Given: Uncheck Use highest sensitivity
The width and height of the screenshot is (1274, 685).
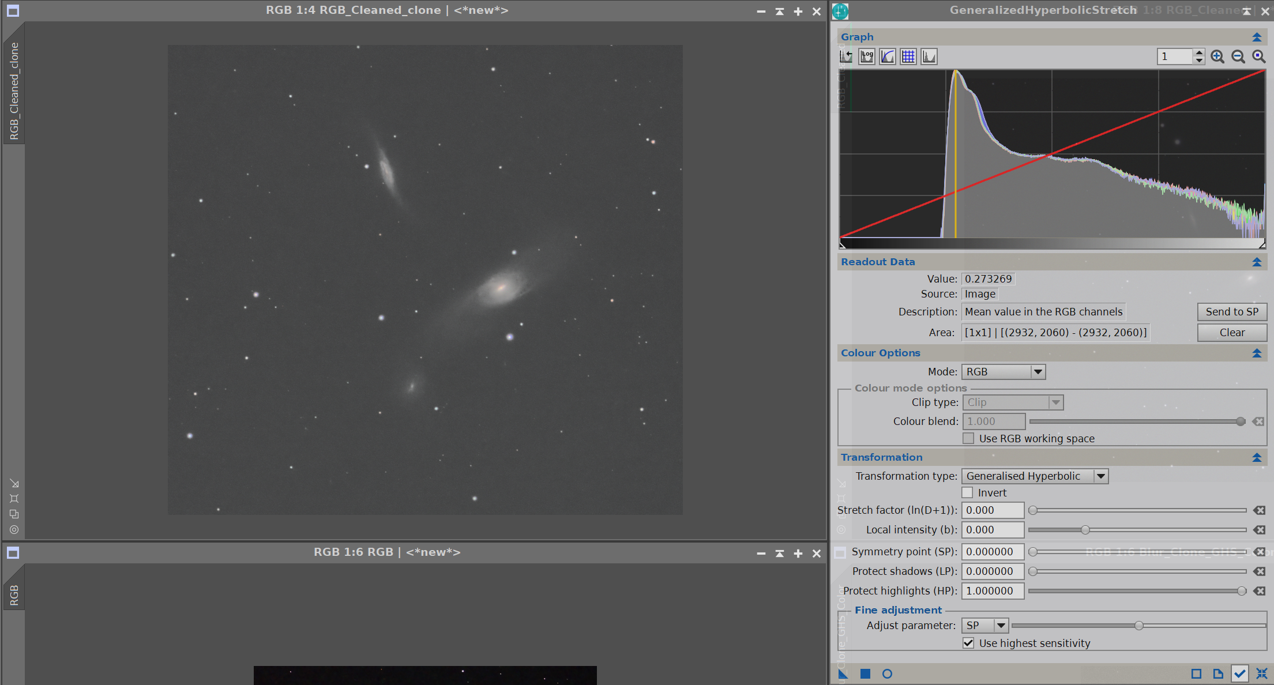Looking at the screenshot, I should (x=968, y=643).
